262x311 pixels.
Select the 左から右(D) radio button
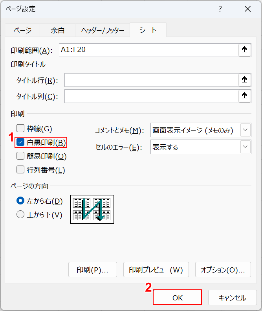[x=20, y=201]
